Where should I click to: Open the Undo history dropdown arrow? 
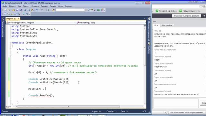[39, 10]
